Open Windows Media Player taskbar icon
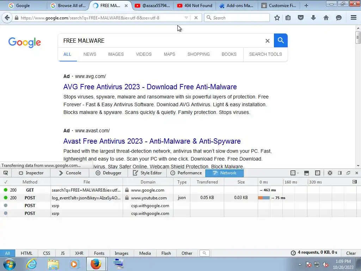 (74, 264)
